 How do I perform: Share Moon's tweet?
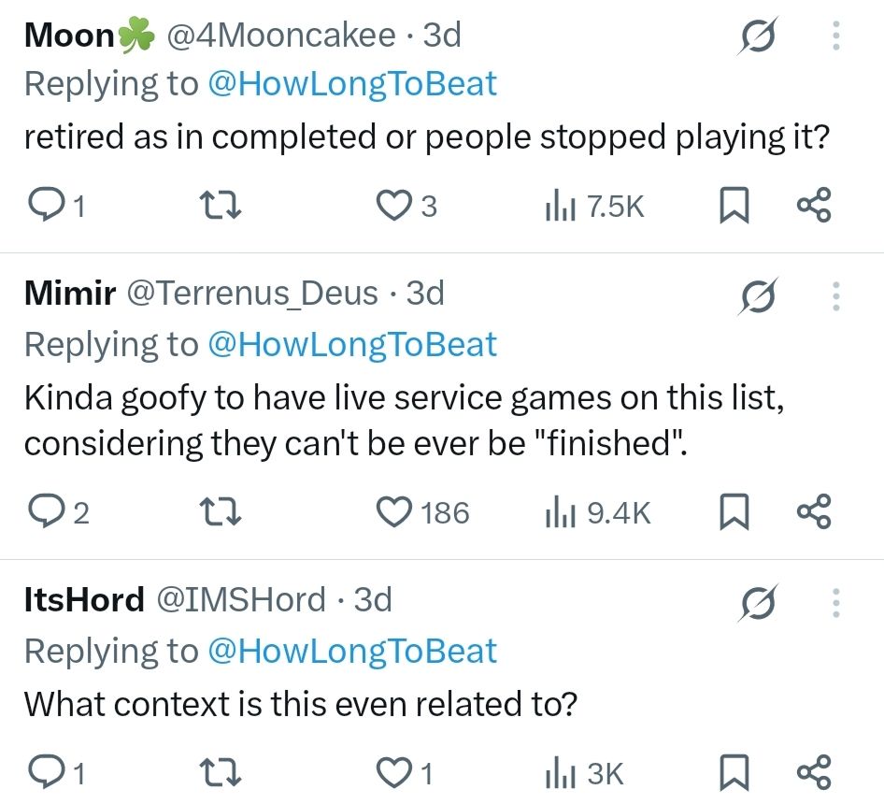click(x=812, y=205)
